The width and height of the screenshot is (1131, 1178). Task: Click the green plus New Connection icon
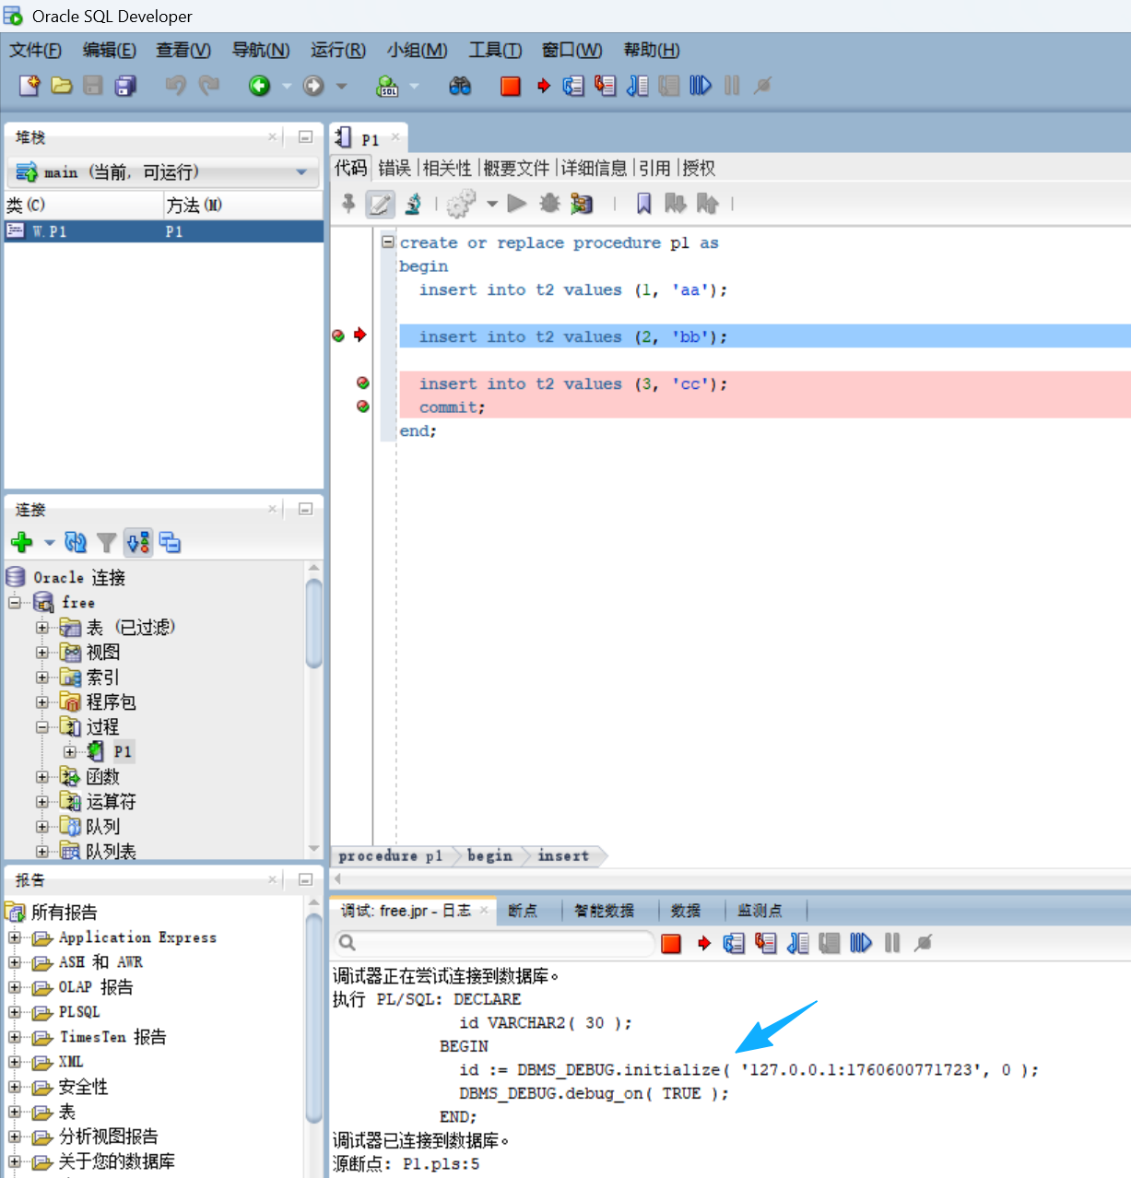coord(22,543)
